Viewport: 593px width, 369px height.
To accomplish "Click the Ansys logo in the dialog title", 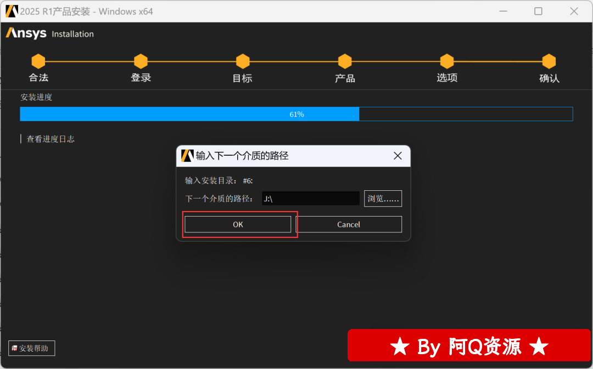I will [x=187, y=156].
